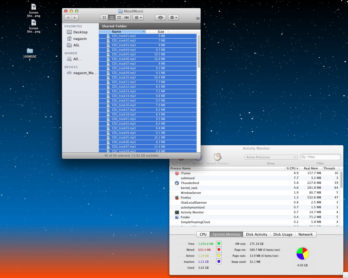Expand hidden toolbar items chevron
Screen dimensions: 348x278
click(198, 18)
